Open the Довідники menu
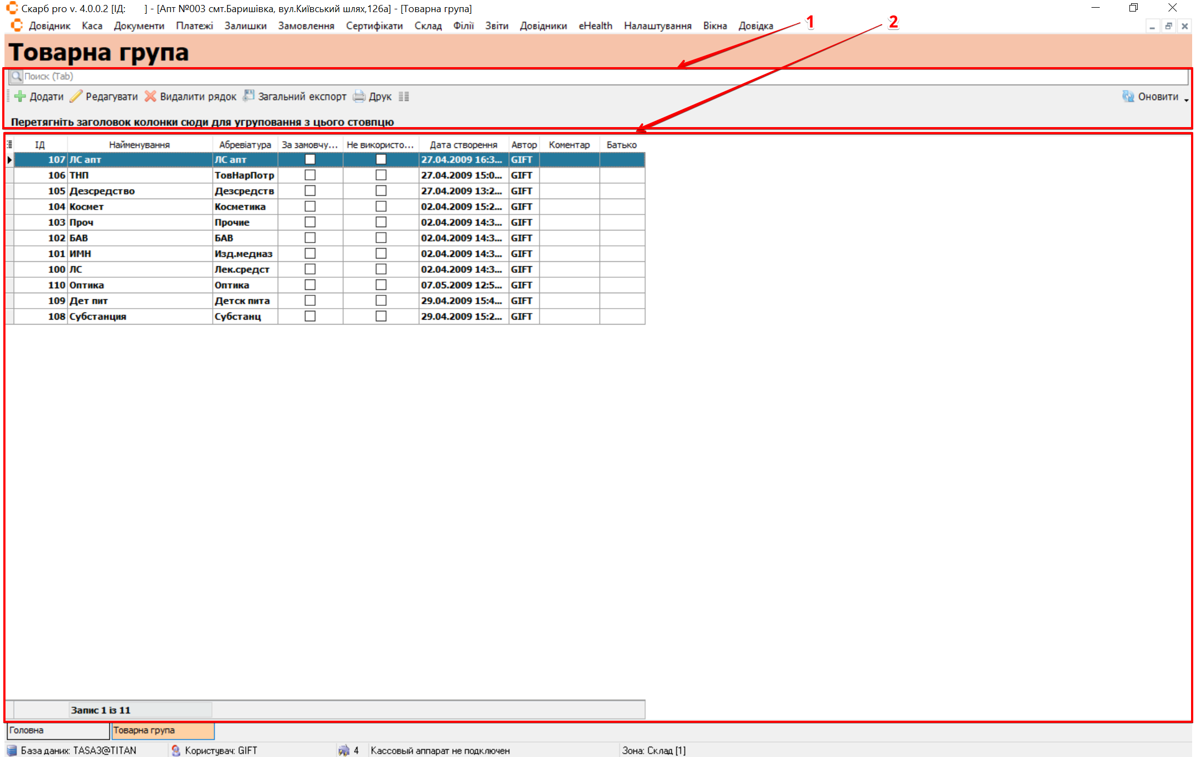Screen dimensions: 1196x757 [x=543, y=26]
